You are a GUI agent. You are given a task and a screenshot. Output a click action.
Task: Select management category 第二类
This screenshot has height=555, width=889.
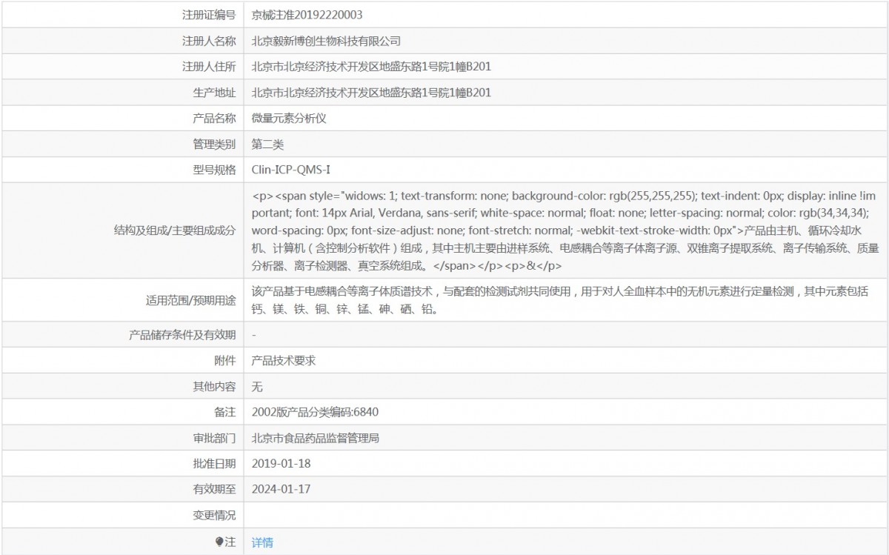pos(267,144)
